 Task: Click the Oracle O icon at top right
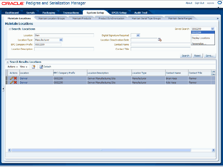220,3
